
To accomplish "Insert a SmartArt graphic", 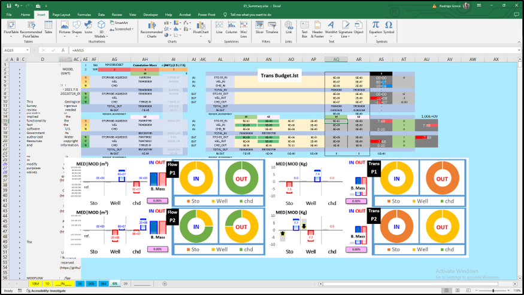I will 119,23.
